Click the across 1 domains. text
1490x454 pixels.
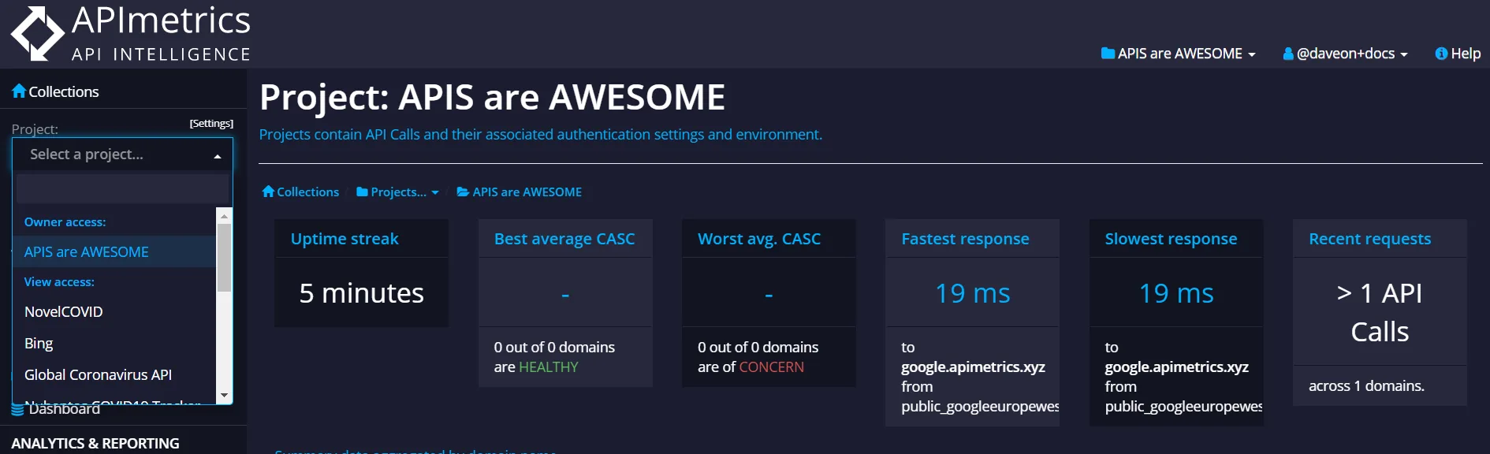[1366, 385]
